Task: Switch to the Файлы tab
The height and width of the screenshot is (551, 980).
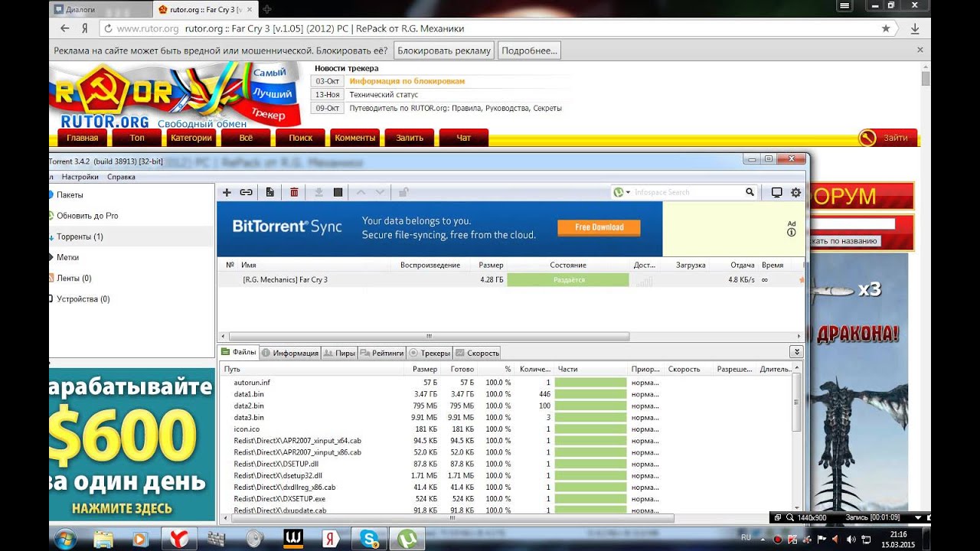Action: point(239,353)
